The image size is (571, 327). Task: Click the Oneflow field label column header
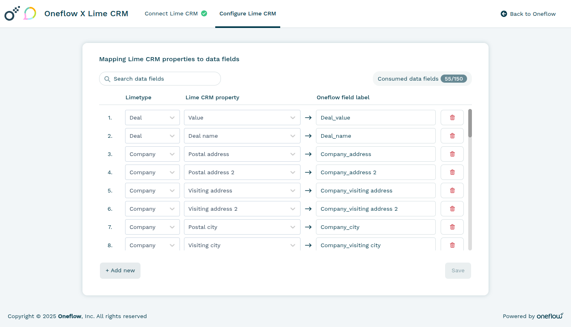point(343,97)
